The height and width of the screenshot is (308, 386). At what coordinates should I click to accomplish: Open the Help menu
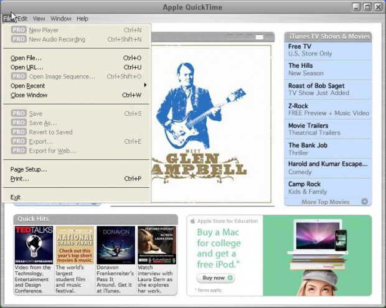tap(82, 19)
